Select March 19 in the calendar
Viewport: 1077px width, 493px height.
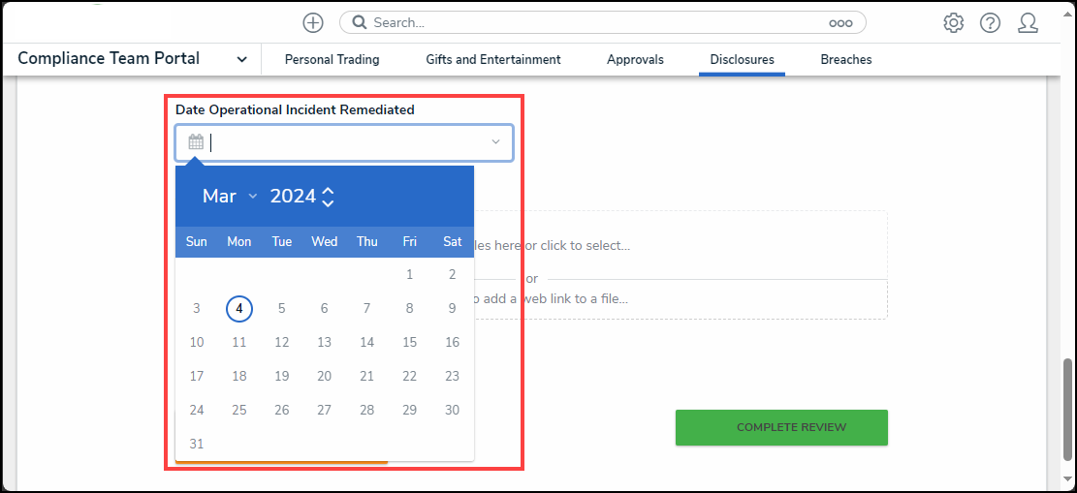pyautogui.click(x=282, y=376)
